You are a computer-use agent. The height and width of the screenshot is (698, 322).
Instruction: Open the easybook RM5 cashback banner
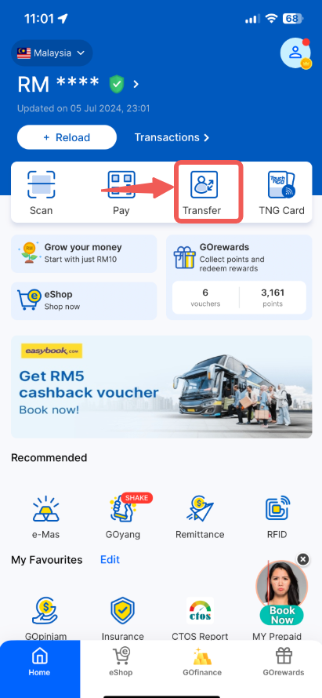[x=161, y=387]
